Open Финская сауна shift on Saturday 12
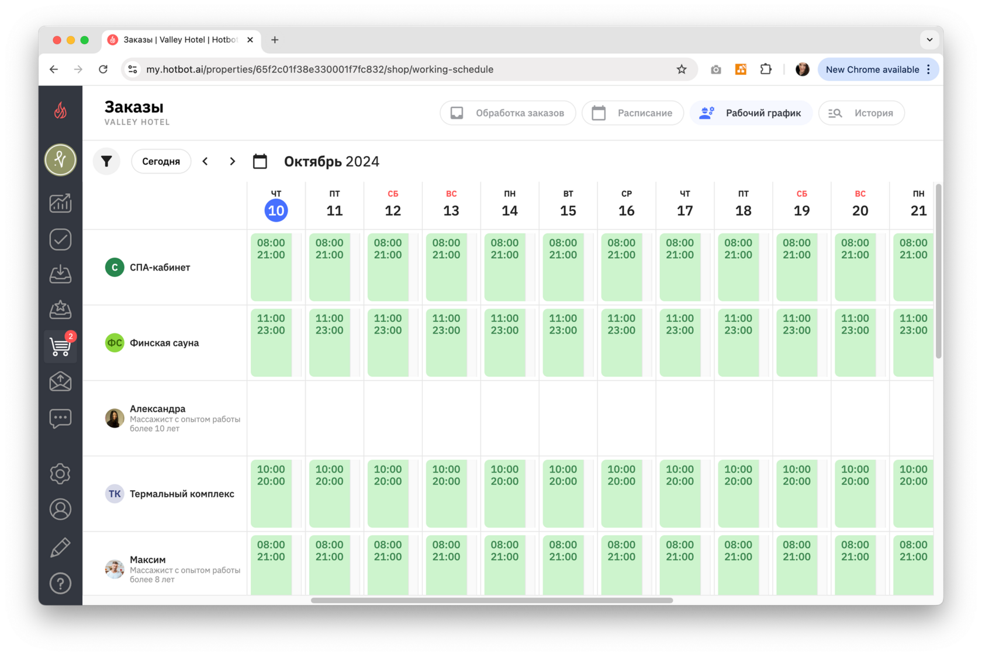 coord(388,342)
